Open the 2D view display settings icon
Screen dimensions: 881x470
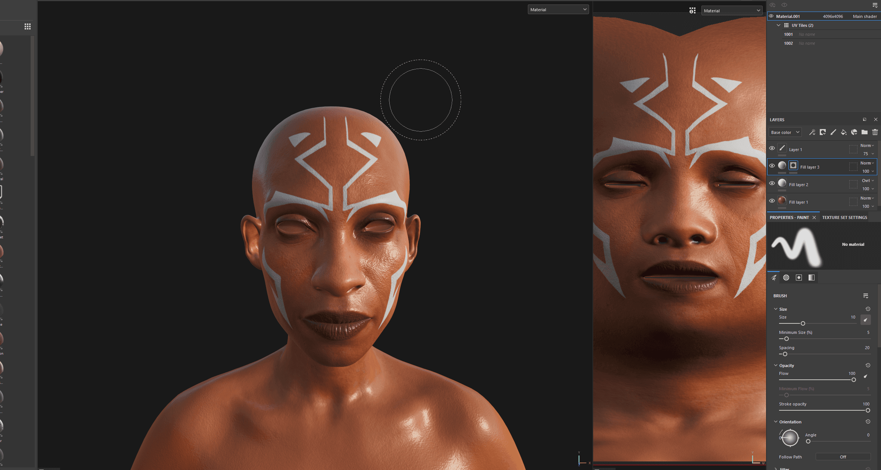coord(692,10)
